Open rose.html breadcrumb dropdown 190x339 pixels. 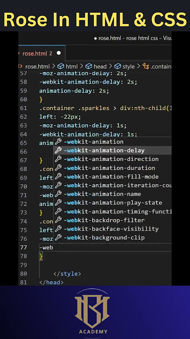37,66
